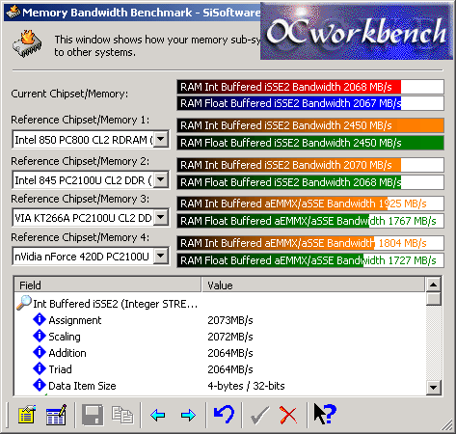This screenshot has width=456, height=434.
Task: Open the Intel 850 PC800 reference dropdown
Action: coord(161,140)
